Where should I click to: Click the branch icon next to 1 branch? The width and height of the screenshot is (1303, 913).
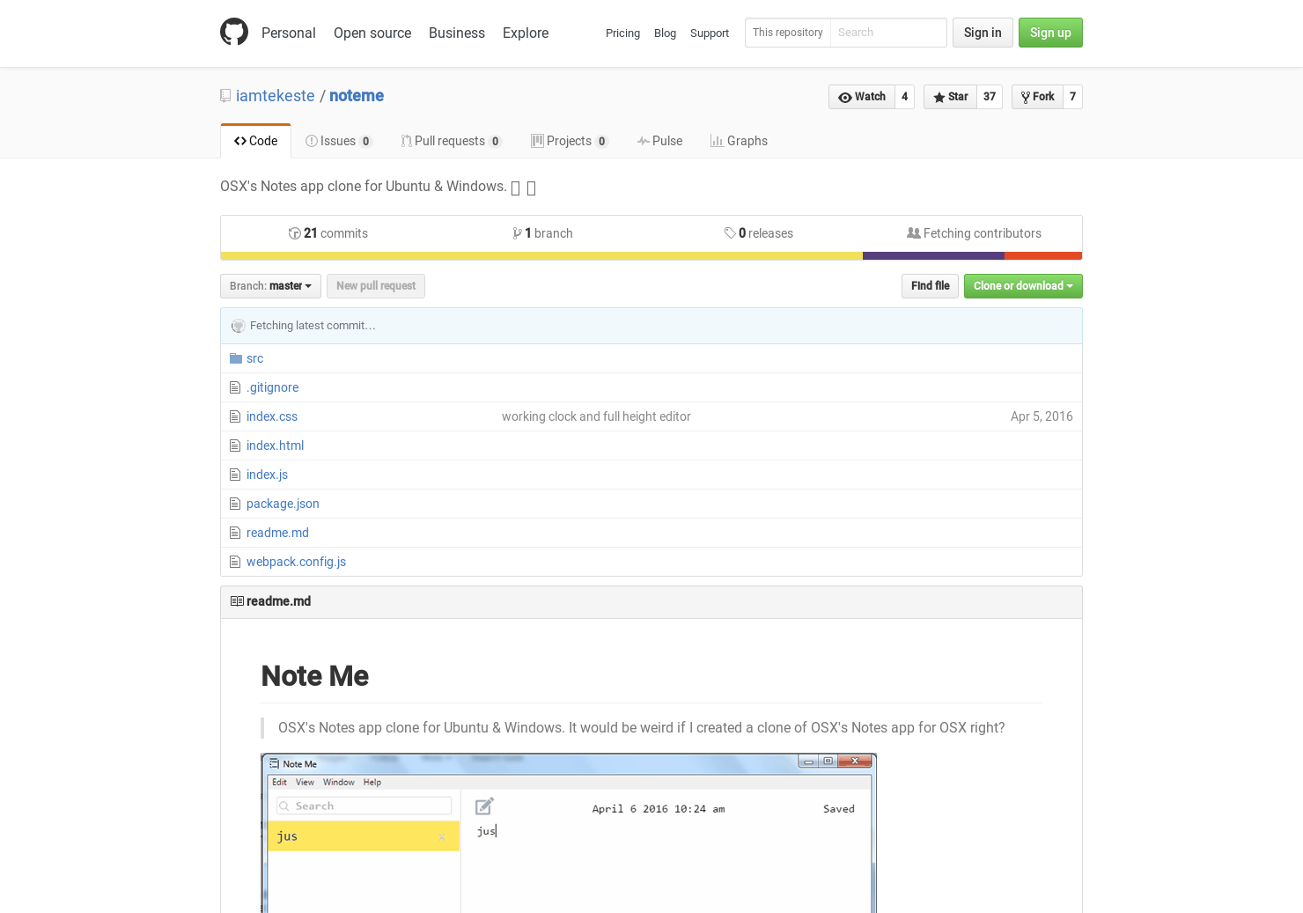point(518,233)
